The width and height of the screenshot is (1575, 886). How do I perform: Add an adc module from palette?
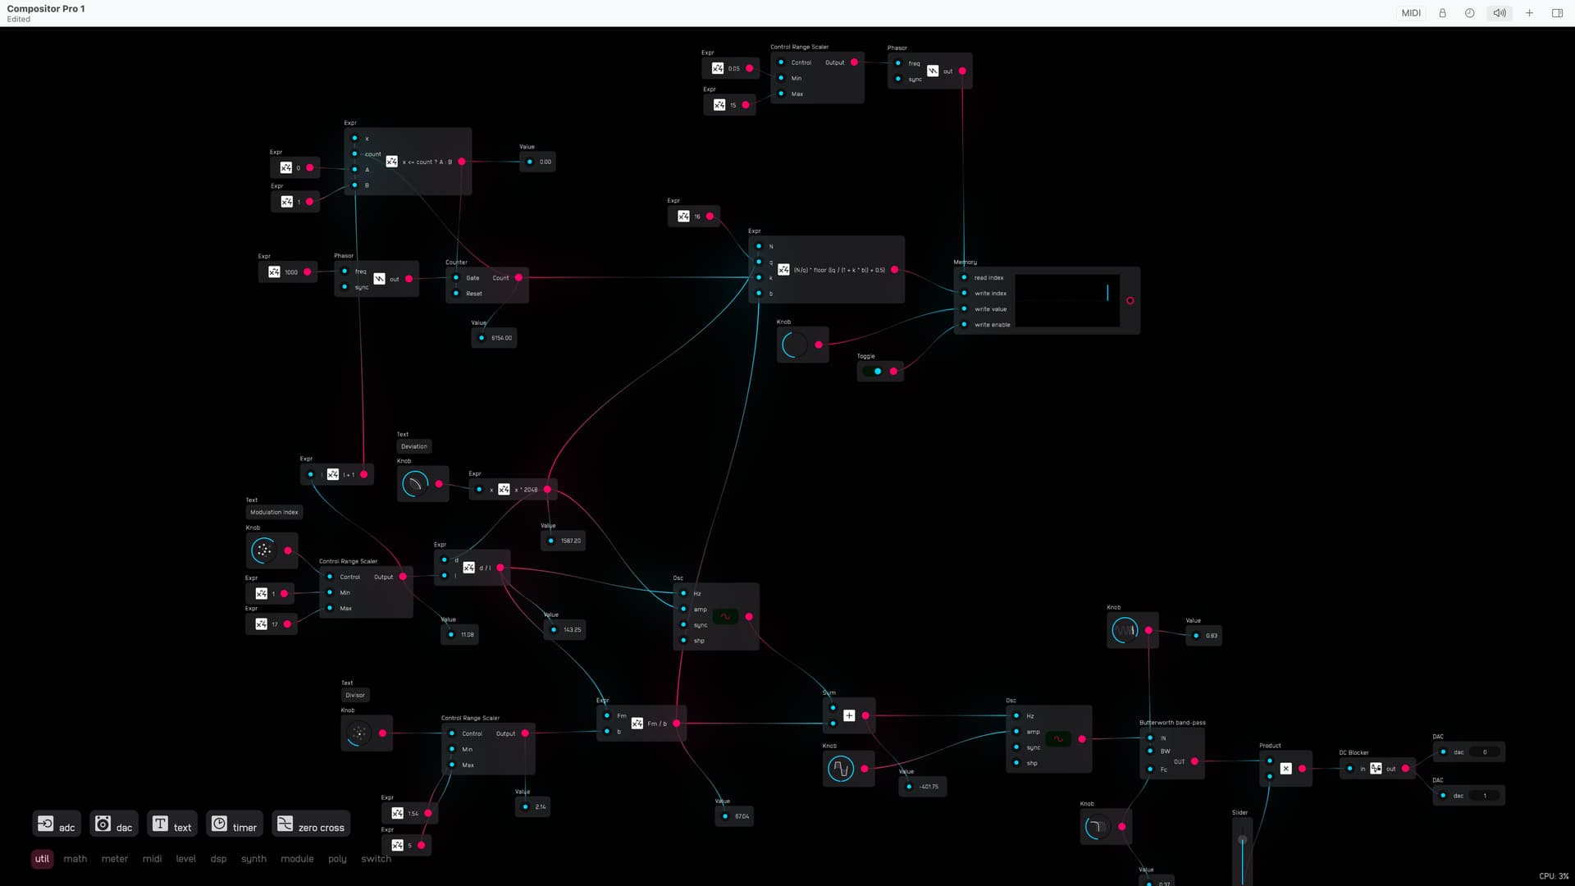pyautogui.click(x=57, y=824)
